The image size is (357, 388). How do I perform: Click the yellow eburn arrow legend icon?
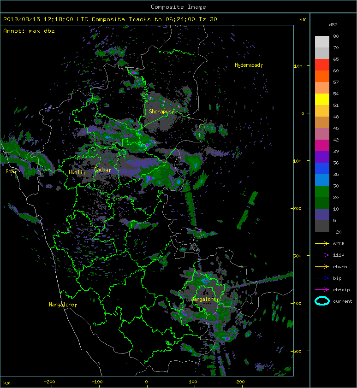pyautogui.click(x=322, y=267)
